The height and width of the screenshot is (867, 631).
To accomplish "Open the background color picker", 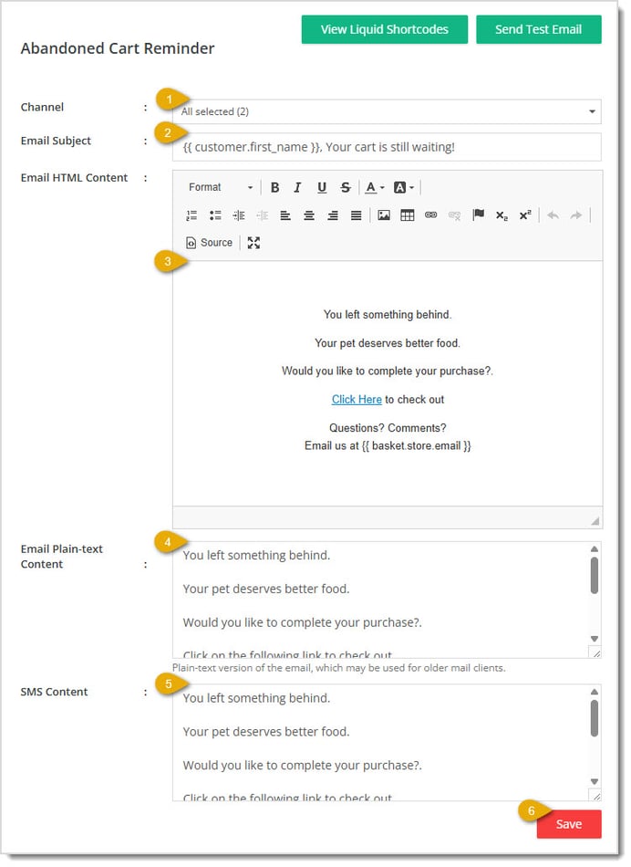I will [x=404, y=188].
